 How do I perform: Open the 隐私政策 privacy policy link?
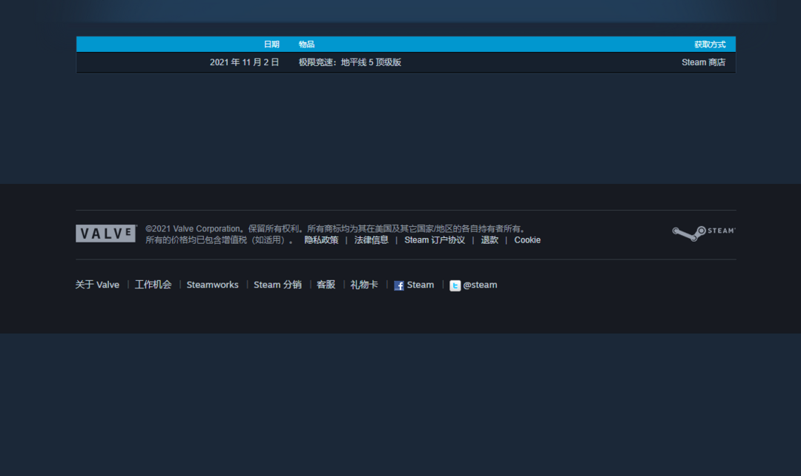coord(321,240)
